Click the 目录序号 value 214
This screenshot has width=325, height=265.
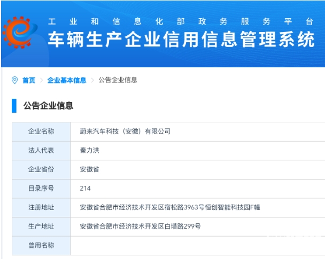pyautogui.click(x=85, y=188)
